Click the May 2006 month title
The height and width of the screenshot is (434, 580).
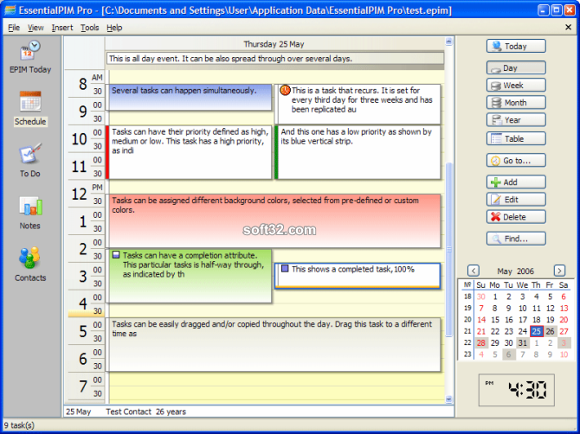click(515, 271)
